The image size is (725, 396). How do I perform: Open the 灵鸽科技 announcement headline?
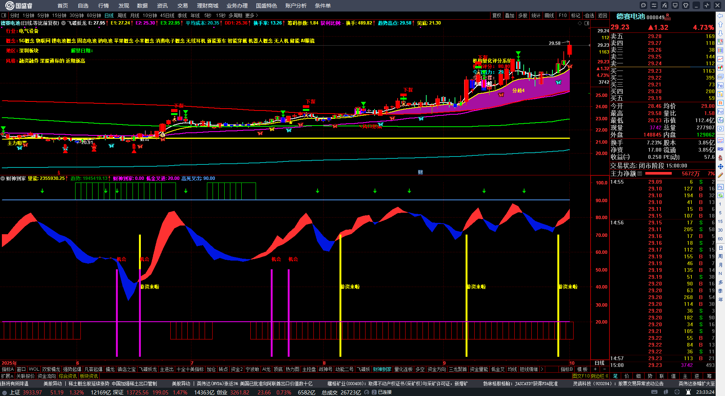tap(618, 384)
